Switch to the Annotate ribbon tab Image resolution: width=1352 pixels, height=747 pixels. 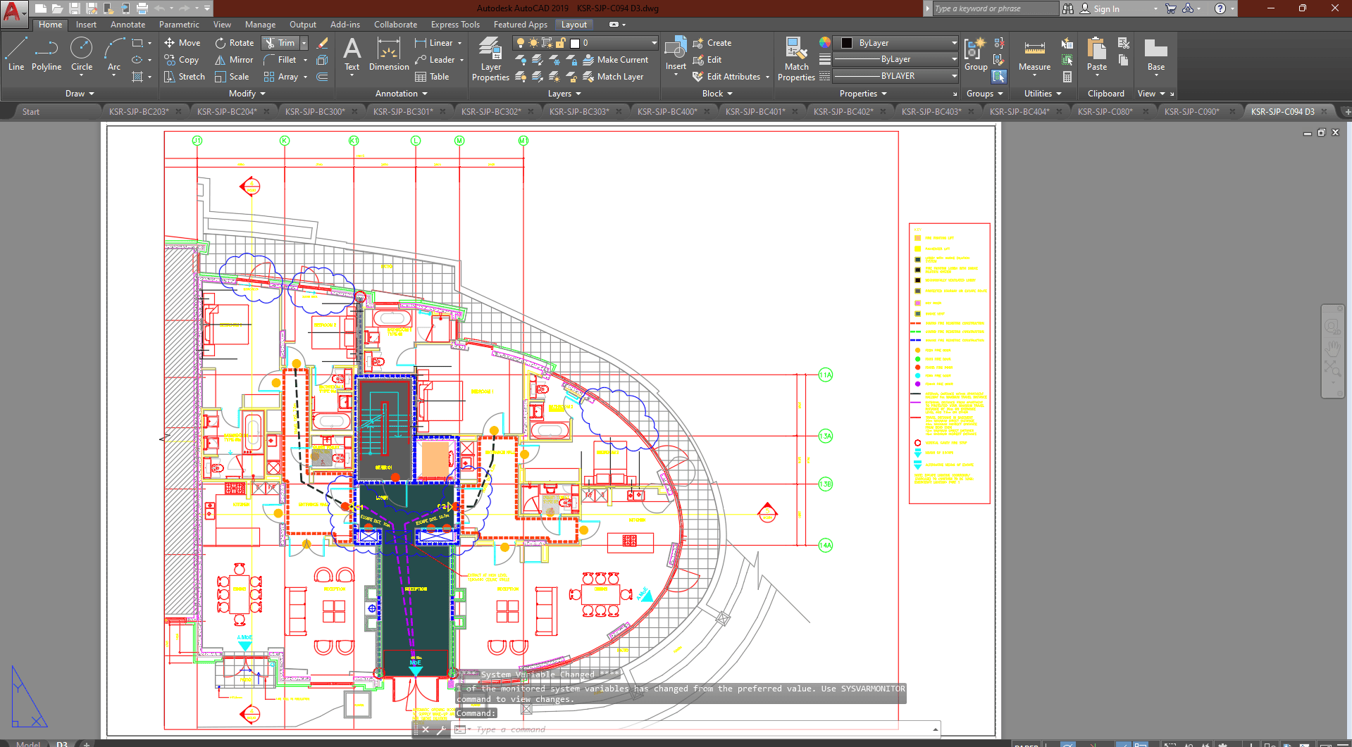click(x=128, y=25)
